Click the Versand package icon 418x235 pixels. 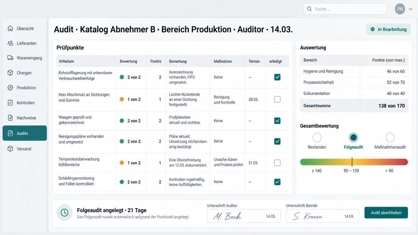click(10, 149)
